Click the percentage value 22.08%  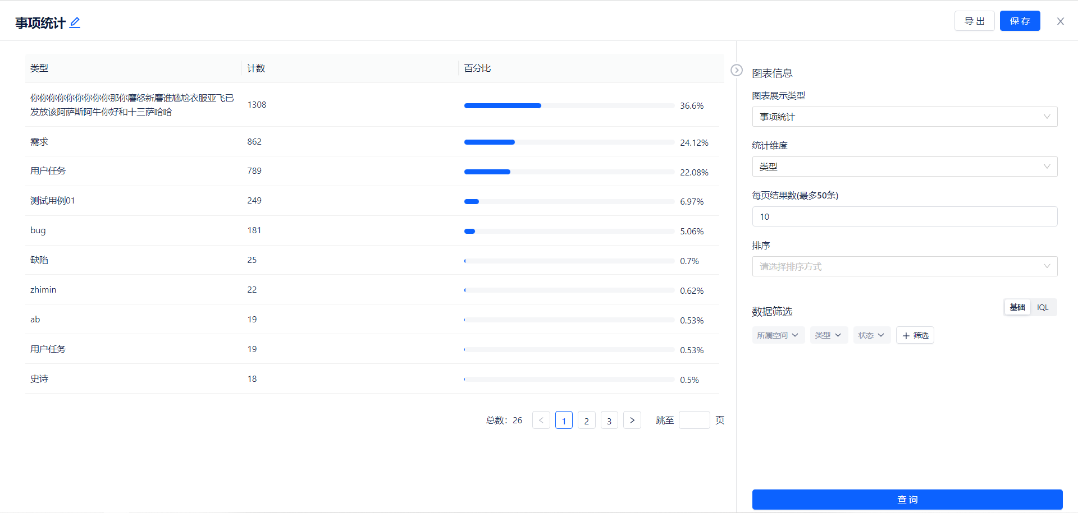point(695,173)
